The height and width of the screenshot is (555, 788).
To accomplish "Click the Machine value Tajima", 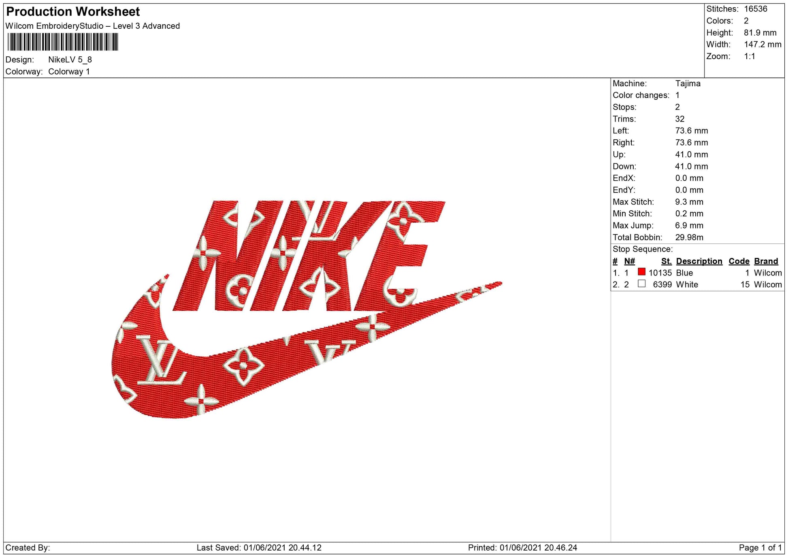I will click(688, 83).
